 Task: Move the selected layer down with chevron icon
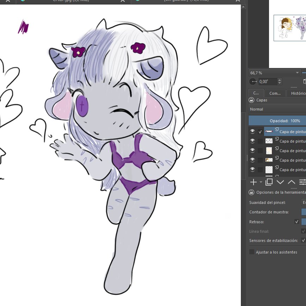point(280,182)
